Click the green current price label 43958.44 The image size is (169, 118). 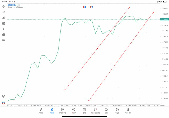pyautogui.click(x=164, y=19)
